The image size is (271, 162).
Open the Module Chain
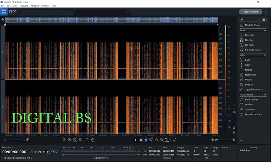[x=253, y=25]
